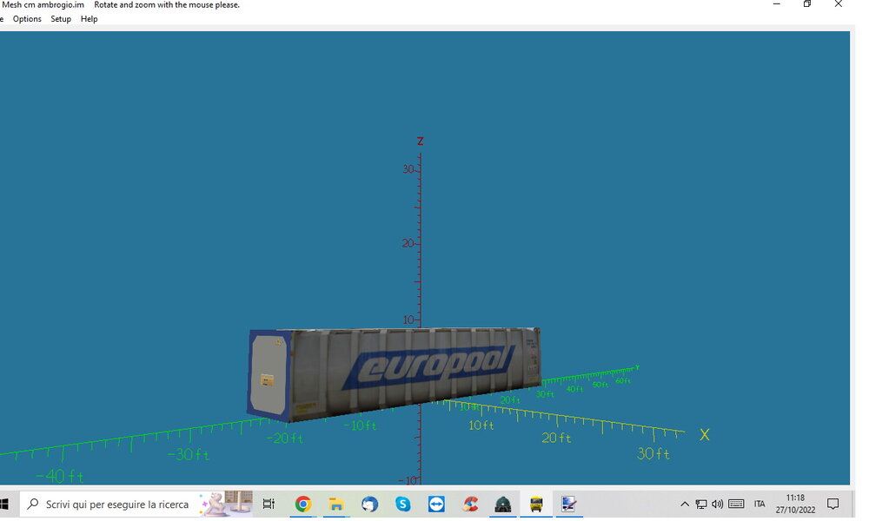Switch the ITA input language

pos(760,504)
